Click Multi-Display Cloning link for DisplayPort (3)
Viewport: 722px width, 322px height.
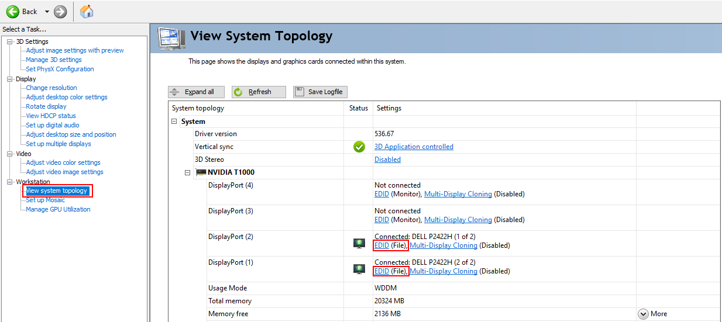tap(458, 220)
